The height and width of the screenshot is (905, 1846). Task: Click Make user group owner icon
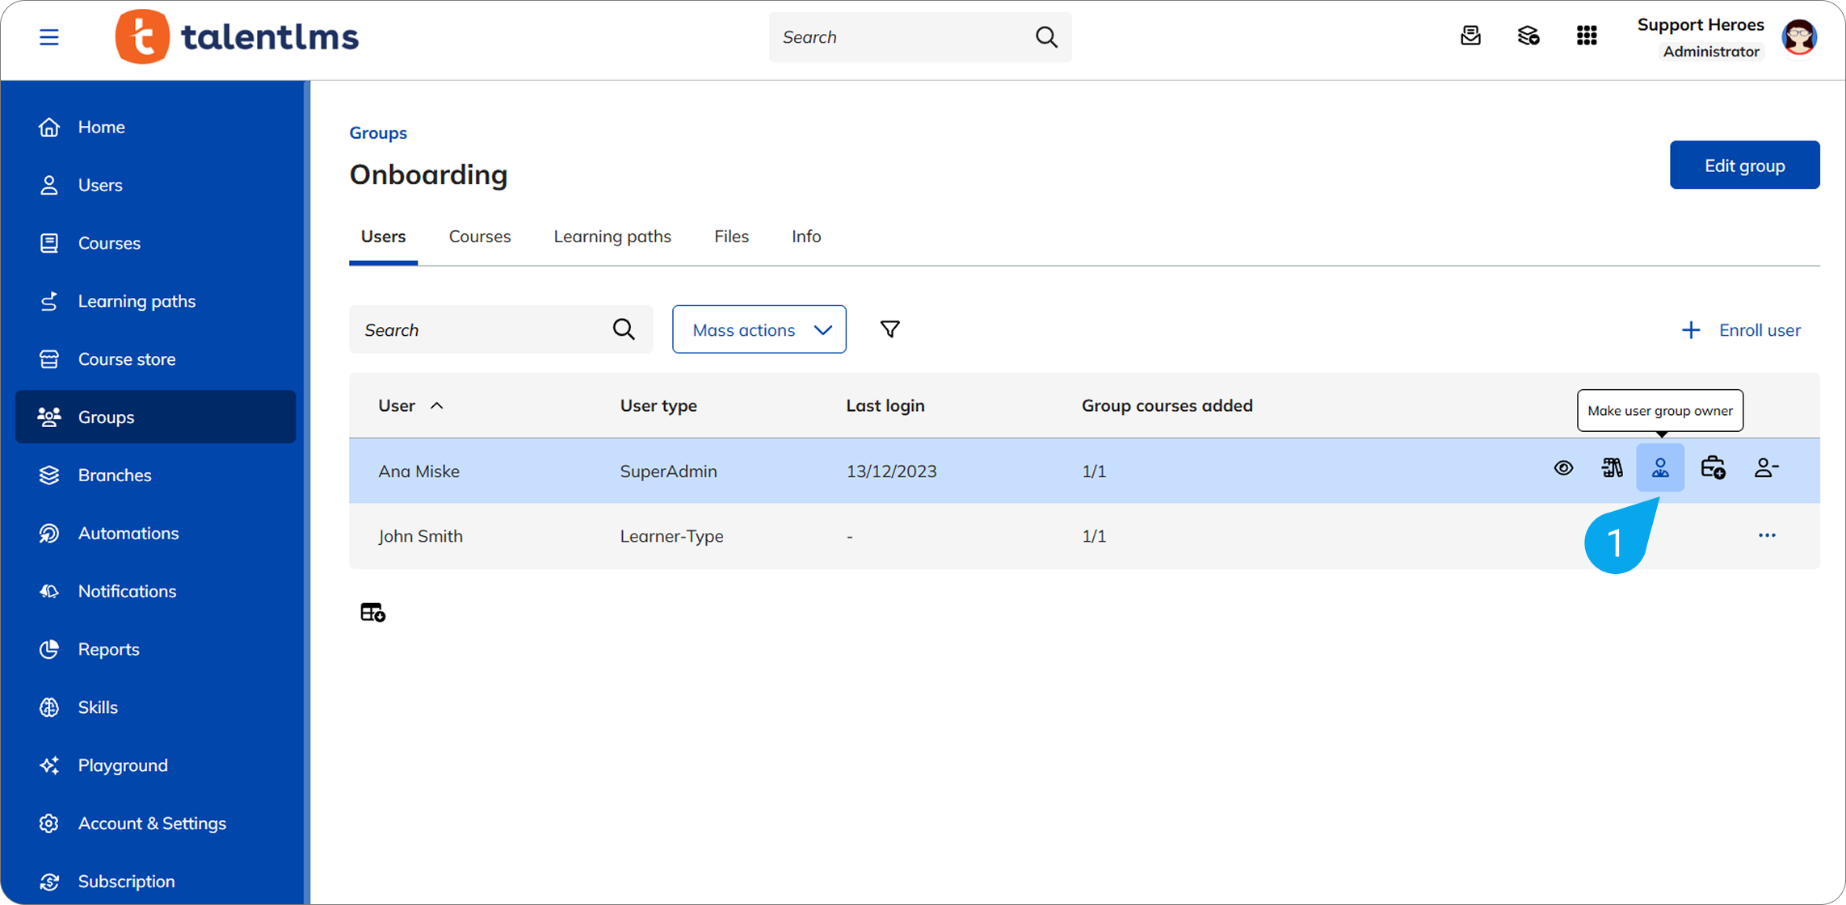1660,468
